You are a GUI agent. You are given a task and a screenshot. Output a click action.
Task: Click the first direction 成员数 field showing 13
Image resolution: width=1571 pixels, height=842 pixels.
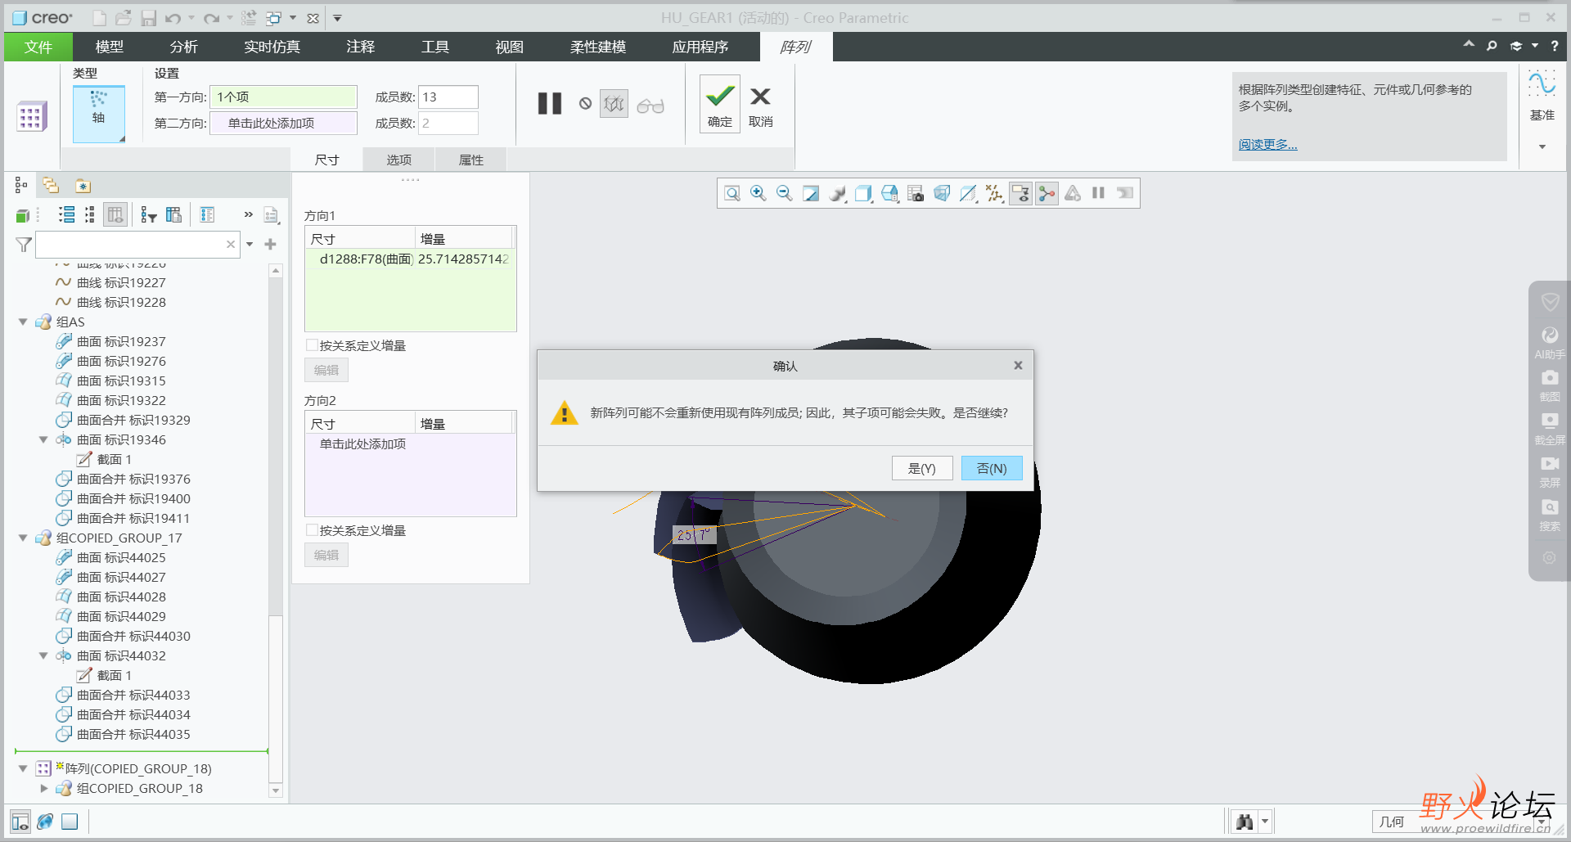point(448,97)
